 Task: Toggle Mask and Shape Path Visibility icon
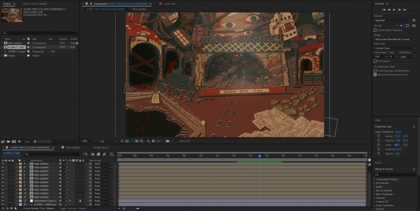[132, 141]
